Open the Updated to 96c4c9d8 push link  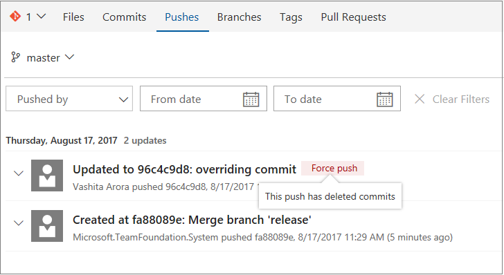pyautogui.click(x=184, y=169)
